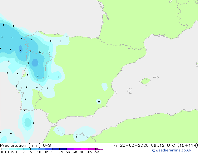Select the 35–40 mm legend swatch

tap(77, 149)
